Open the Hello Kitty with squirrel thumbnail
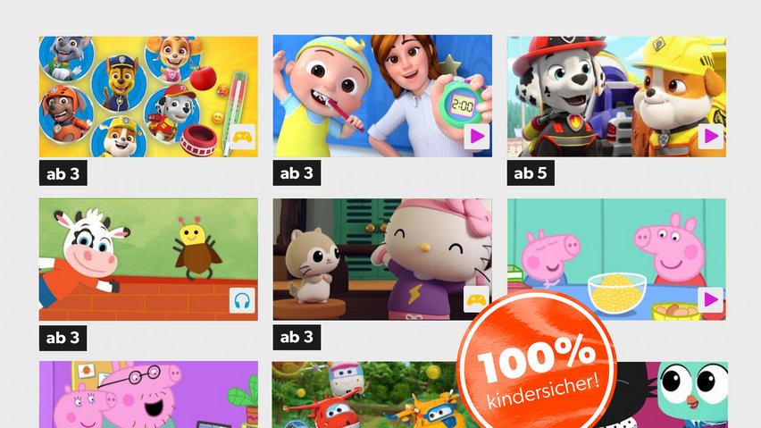This screenshot has height=428, width=761. (382, 259)
